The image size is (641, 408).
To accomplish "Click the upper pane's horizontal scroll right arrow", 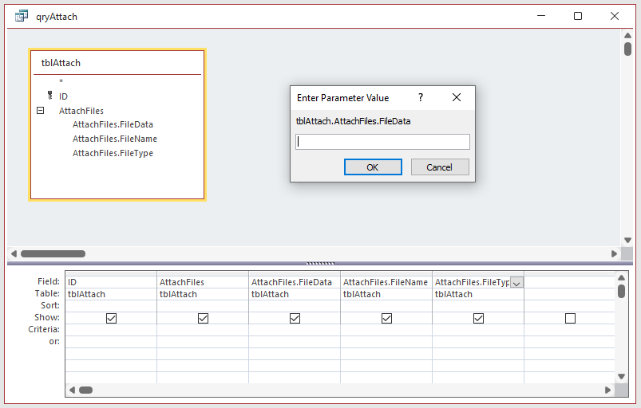I will click(614, 253).
